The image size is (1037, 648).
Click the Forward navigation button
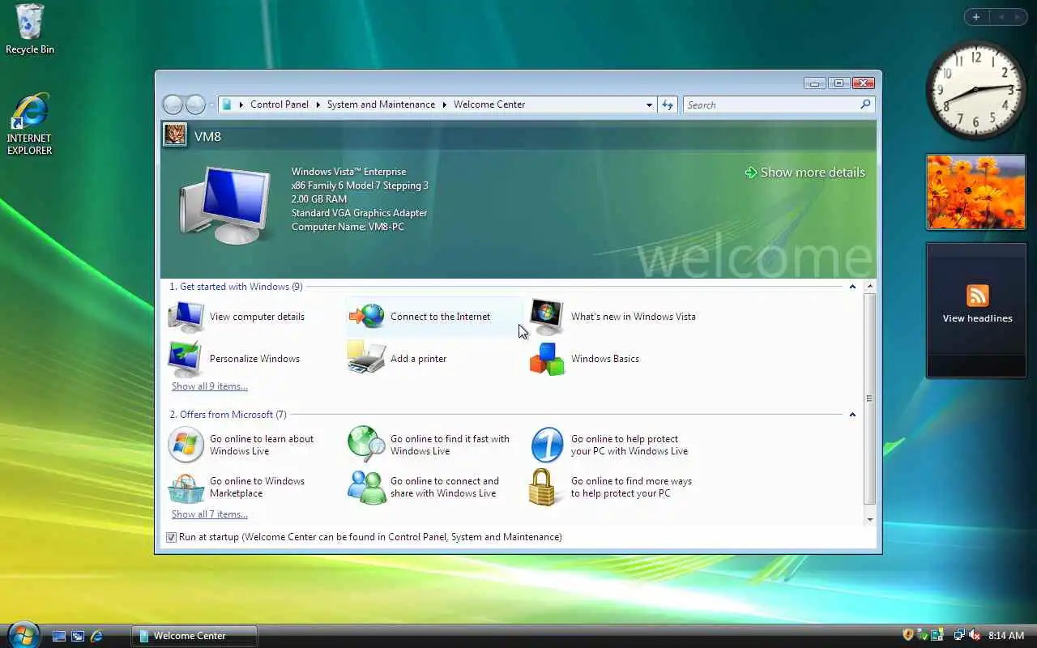[195, 104]
